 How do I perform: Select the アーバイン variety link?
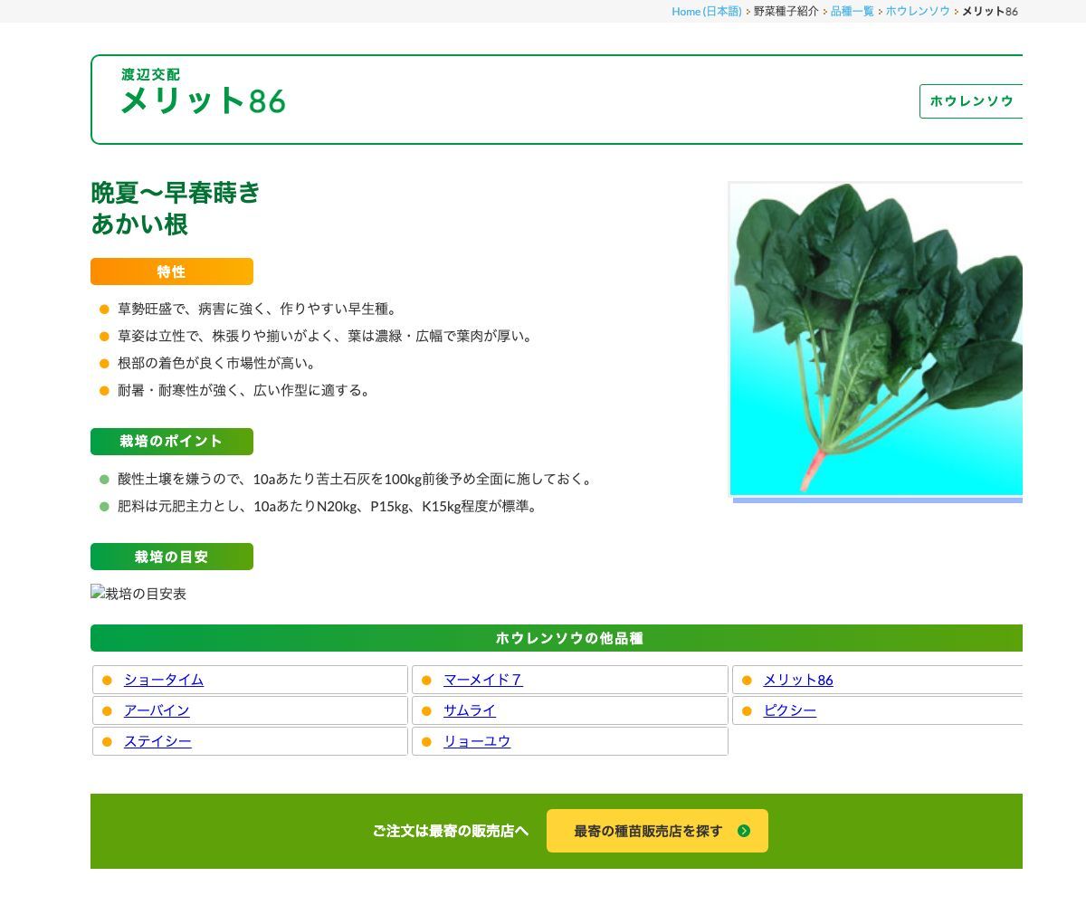pyautogui.click(x=157, y=710)
